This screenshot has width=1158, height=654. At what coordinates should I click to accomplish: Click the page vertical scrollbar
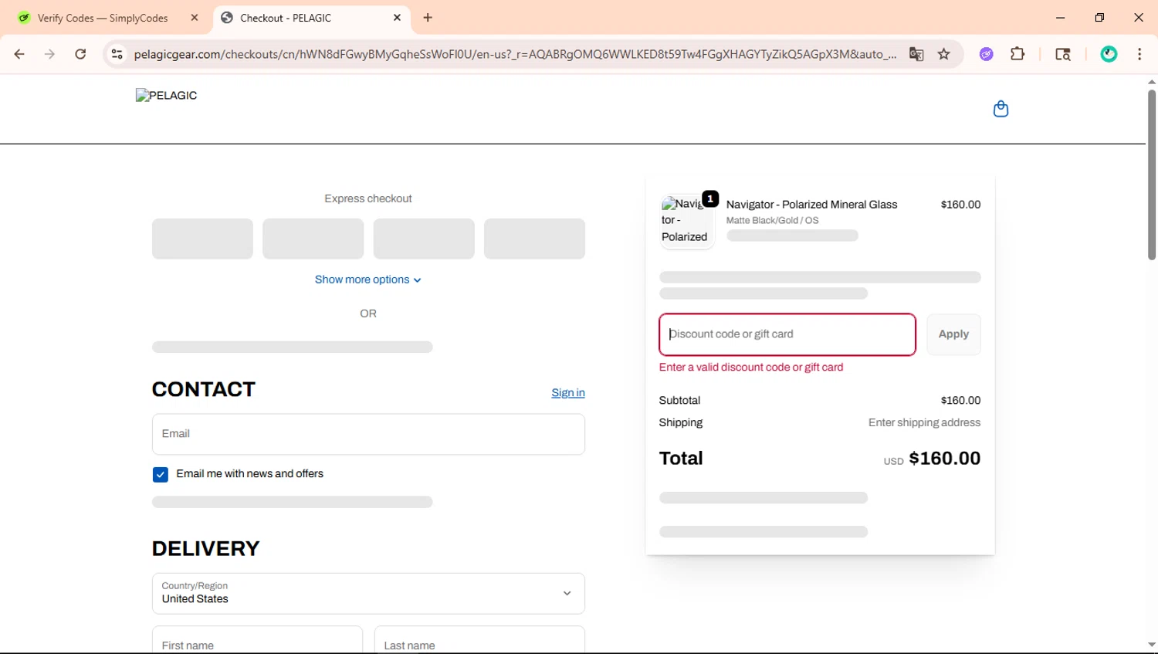1151,175
